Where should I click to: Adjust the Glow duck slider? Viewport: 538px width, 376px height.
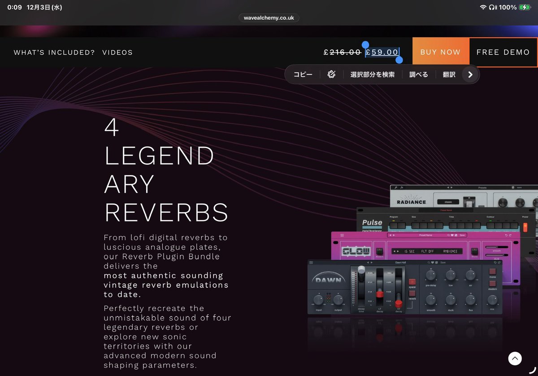(497, 255)
